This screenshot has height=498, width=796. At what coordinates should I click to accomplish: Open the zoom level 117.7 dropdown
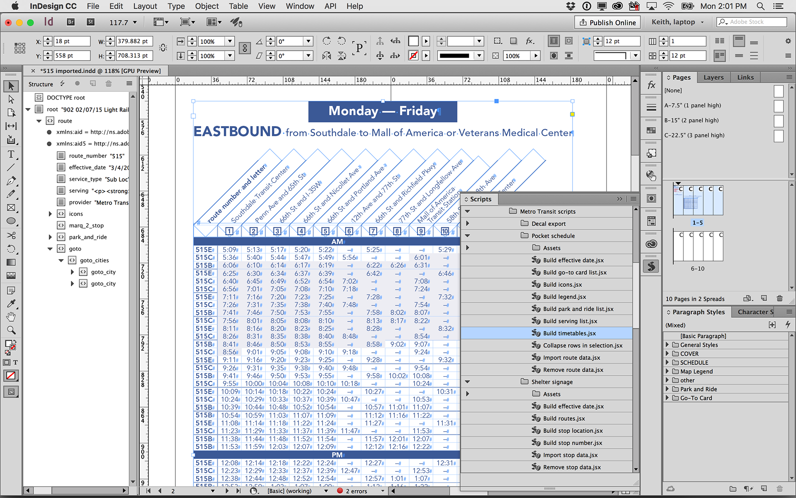click(x=135, y=22)
